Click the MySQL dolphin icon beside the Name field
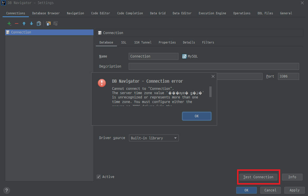Image resolution: width=308 pixels, height=196 pixels. click(x=184, y=56)
